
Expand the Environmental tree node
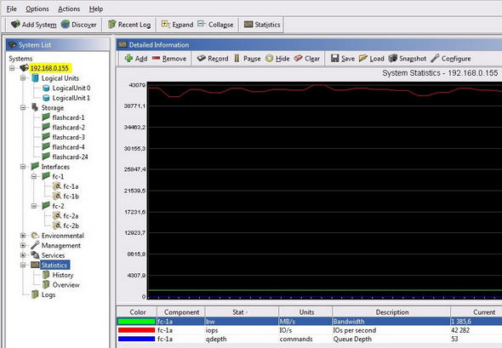[23, 236]
